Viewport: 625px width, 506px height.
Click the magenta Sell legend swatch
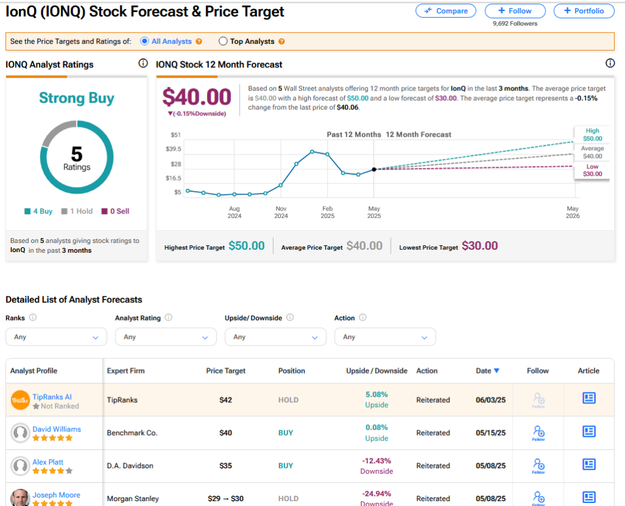(x=104, y=211)
